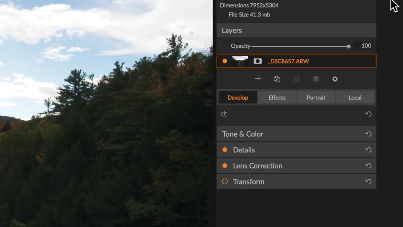Open the Portrait tab

tap(316, 97)
